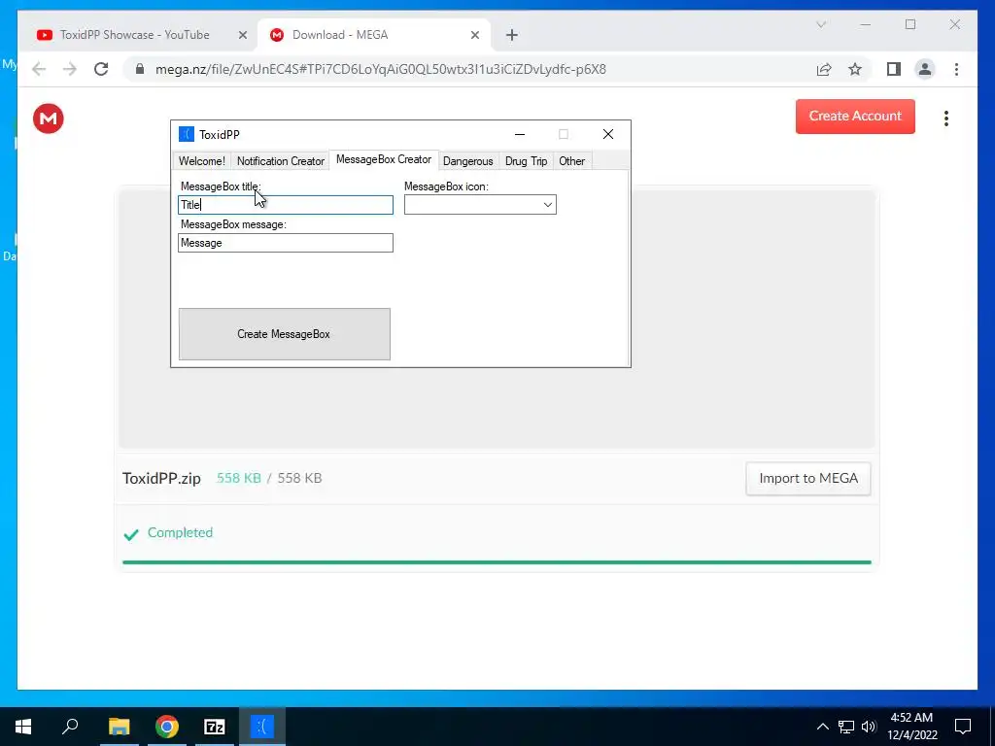This screenshot has width=995, height=746.
Task: Share this page using the share icon
Action: pyautogui.click(x=824, y=69)
